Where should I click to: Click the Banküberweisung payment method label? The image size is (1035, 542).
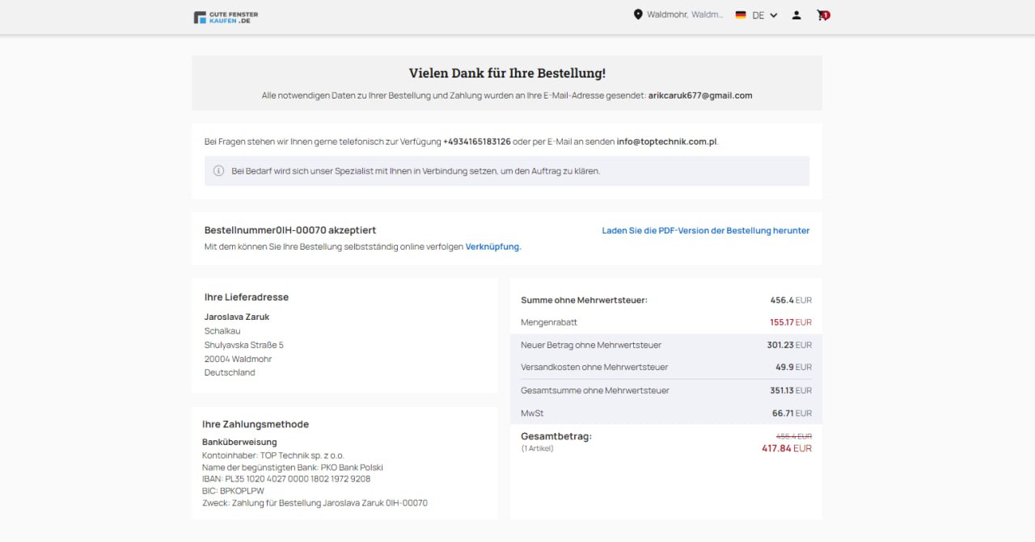coord(239,442)
